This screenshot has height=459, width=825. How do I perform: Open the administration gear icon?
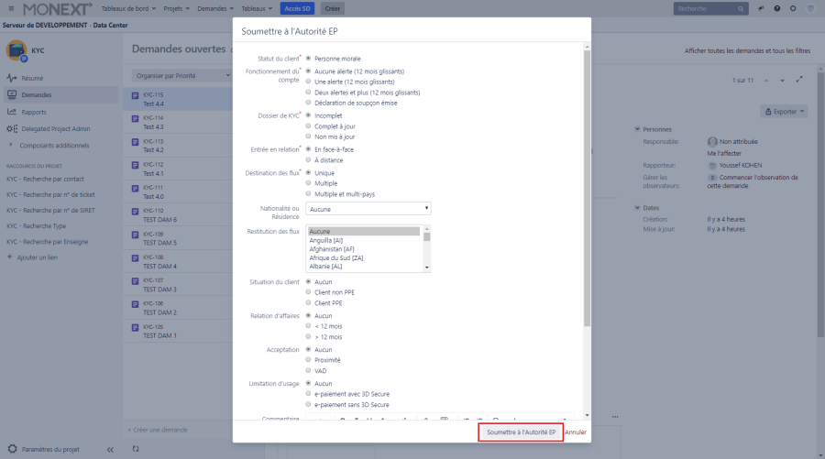[793, 8]
